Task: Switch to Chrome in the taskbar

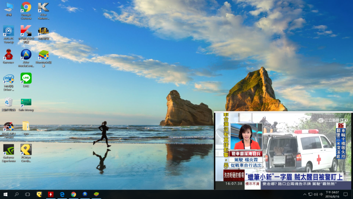Action: 74,195
